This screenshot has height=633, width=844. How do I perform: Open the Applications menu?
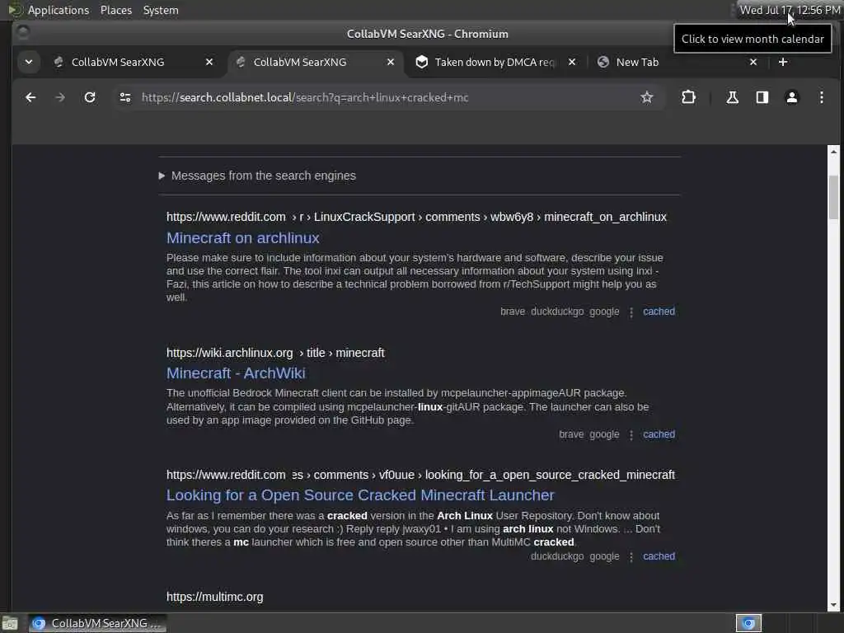click(x=59, y=10)
